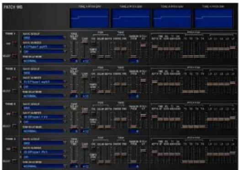Open the Tone 4 Wave Number R dropdown
239x170 pixels.
point(44,157)
